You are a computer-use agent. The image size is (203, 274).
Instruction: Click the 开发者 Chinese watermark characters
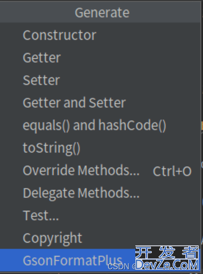(x=167, y=252)
